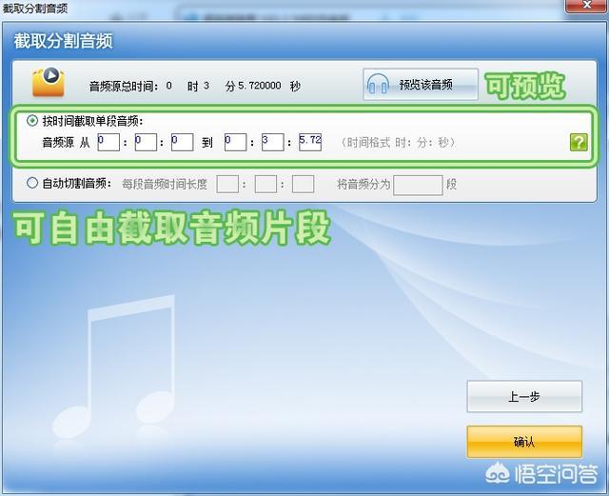Click the green question mark help icon

(579, 142)
